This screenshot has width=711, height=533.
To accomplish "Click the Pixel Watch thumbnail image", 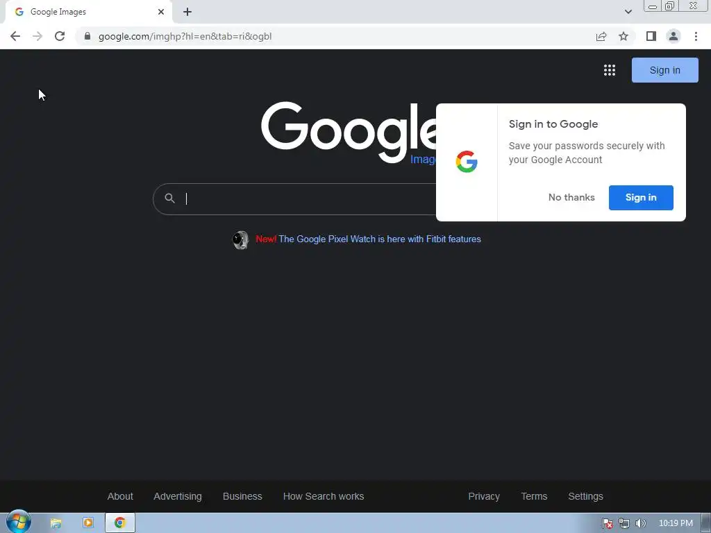I will pos(240,239).
